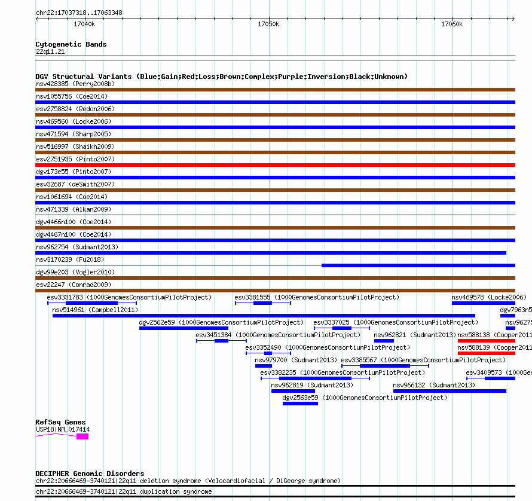Click the right arrow on the ruler

513,19
